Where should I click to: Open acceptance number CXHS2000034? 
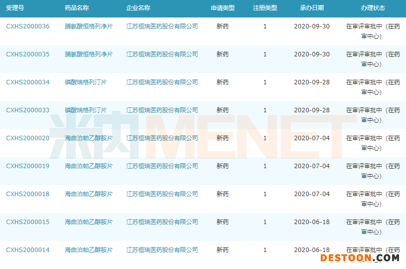tap(28, 82)
